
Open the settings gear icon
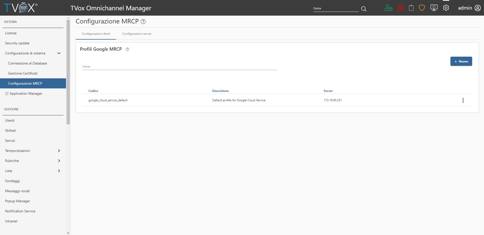(x=446, y=8)
